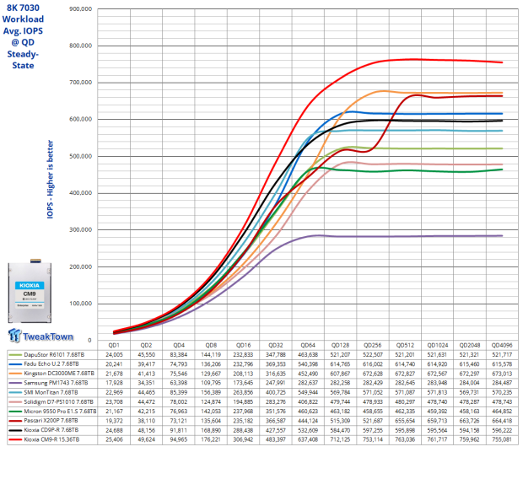The image size is (523, 479).
Task: Click the Kioxia CD9P-R value 596,222
Action: (x=502, y=430)
